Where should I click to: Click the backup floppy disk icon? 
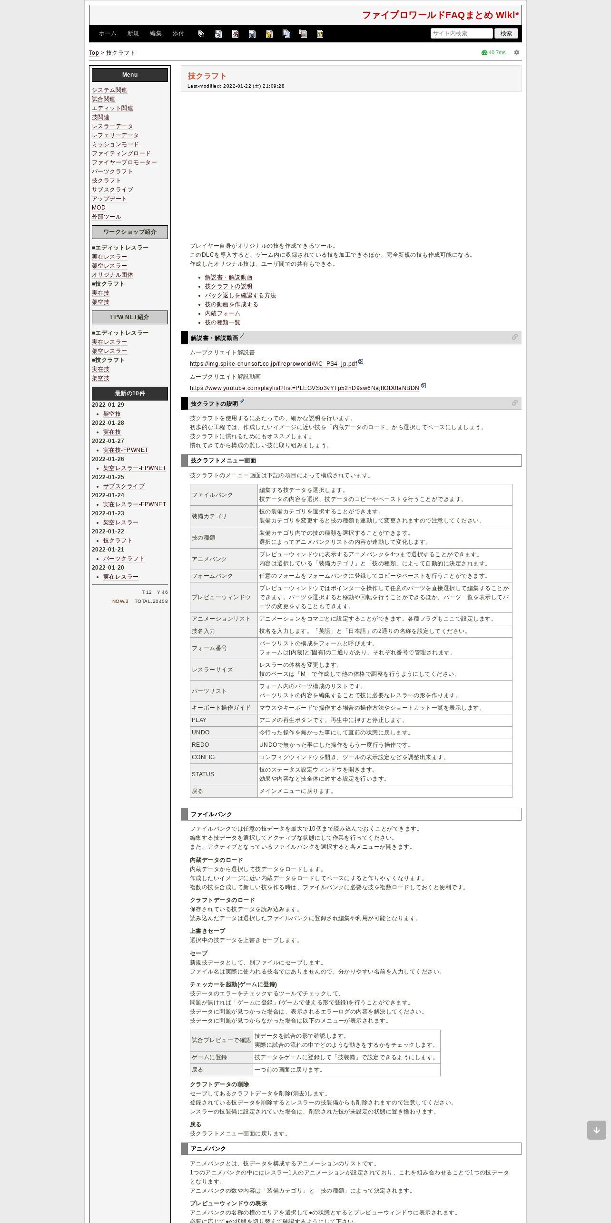click(252, 34)
